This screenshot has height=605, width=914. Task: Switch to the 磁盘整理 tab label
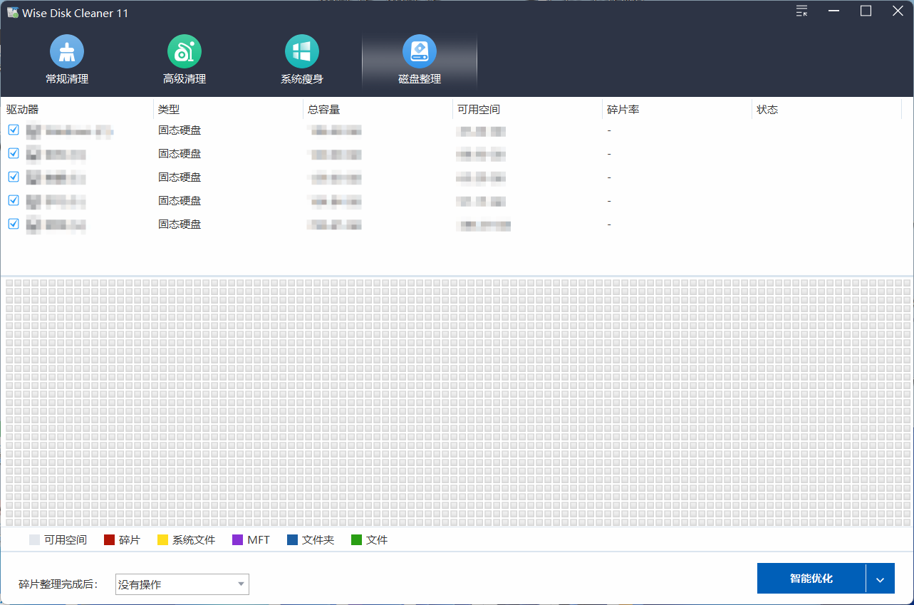[x=420, y=79]
